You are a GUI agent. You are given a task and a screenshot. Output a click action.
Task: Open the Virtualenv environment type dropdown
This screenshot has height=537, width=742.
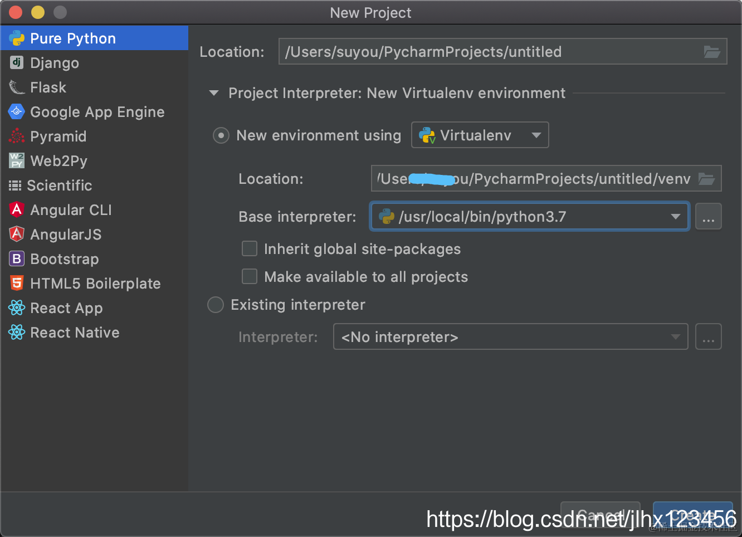pyautogui.click(x=480, y=135)
